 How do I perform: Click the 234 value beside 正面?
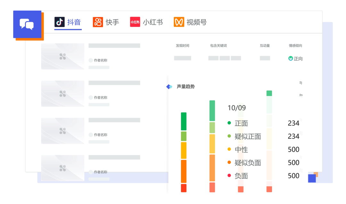pos(293,123)
